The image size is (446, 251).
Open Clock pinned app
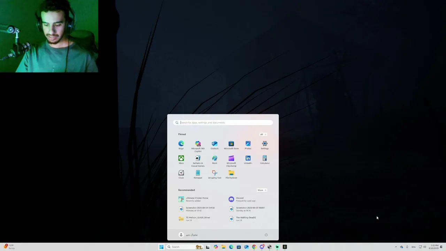click(181, 175)
